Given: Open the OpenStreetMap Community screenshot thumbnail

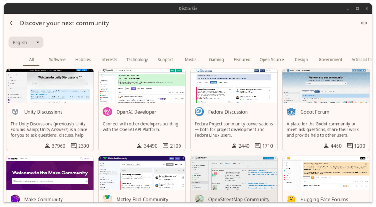Looking at the screenshot, I should coord(234,173).
